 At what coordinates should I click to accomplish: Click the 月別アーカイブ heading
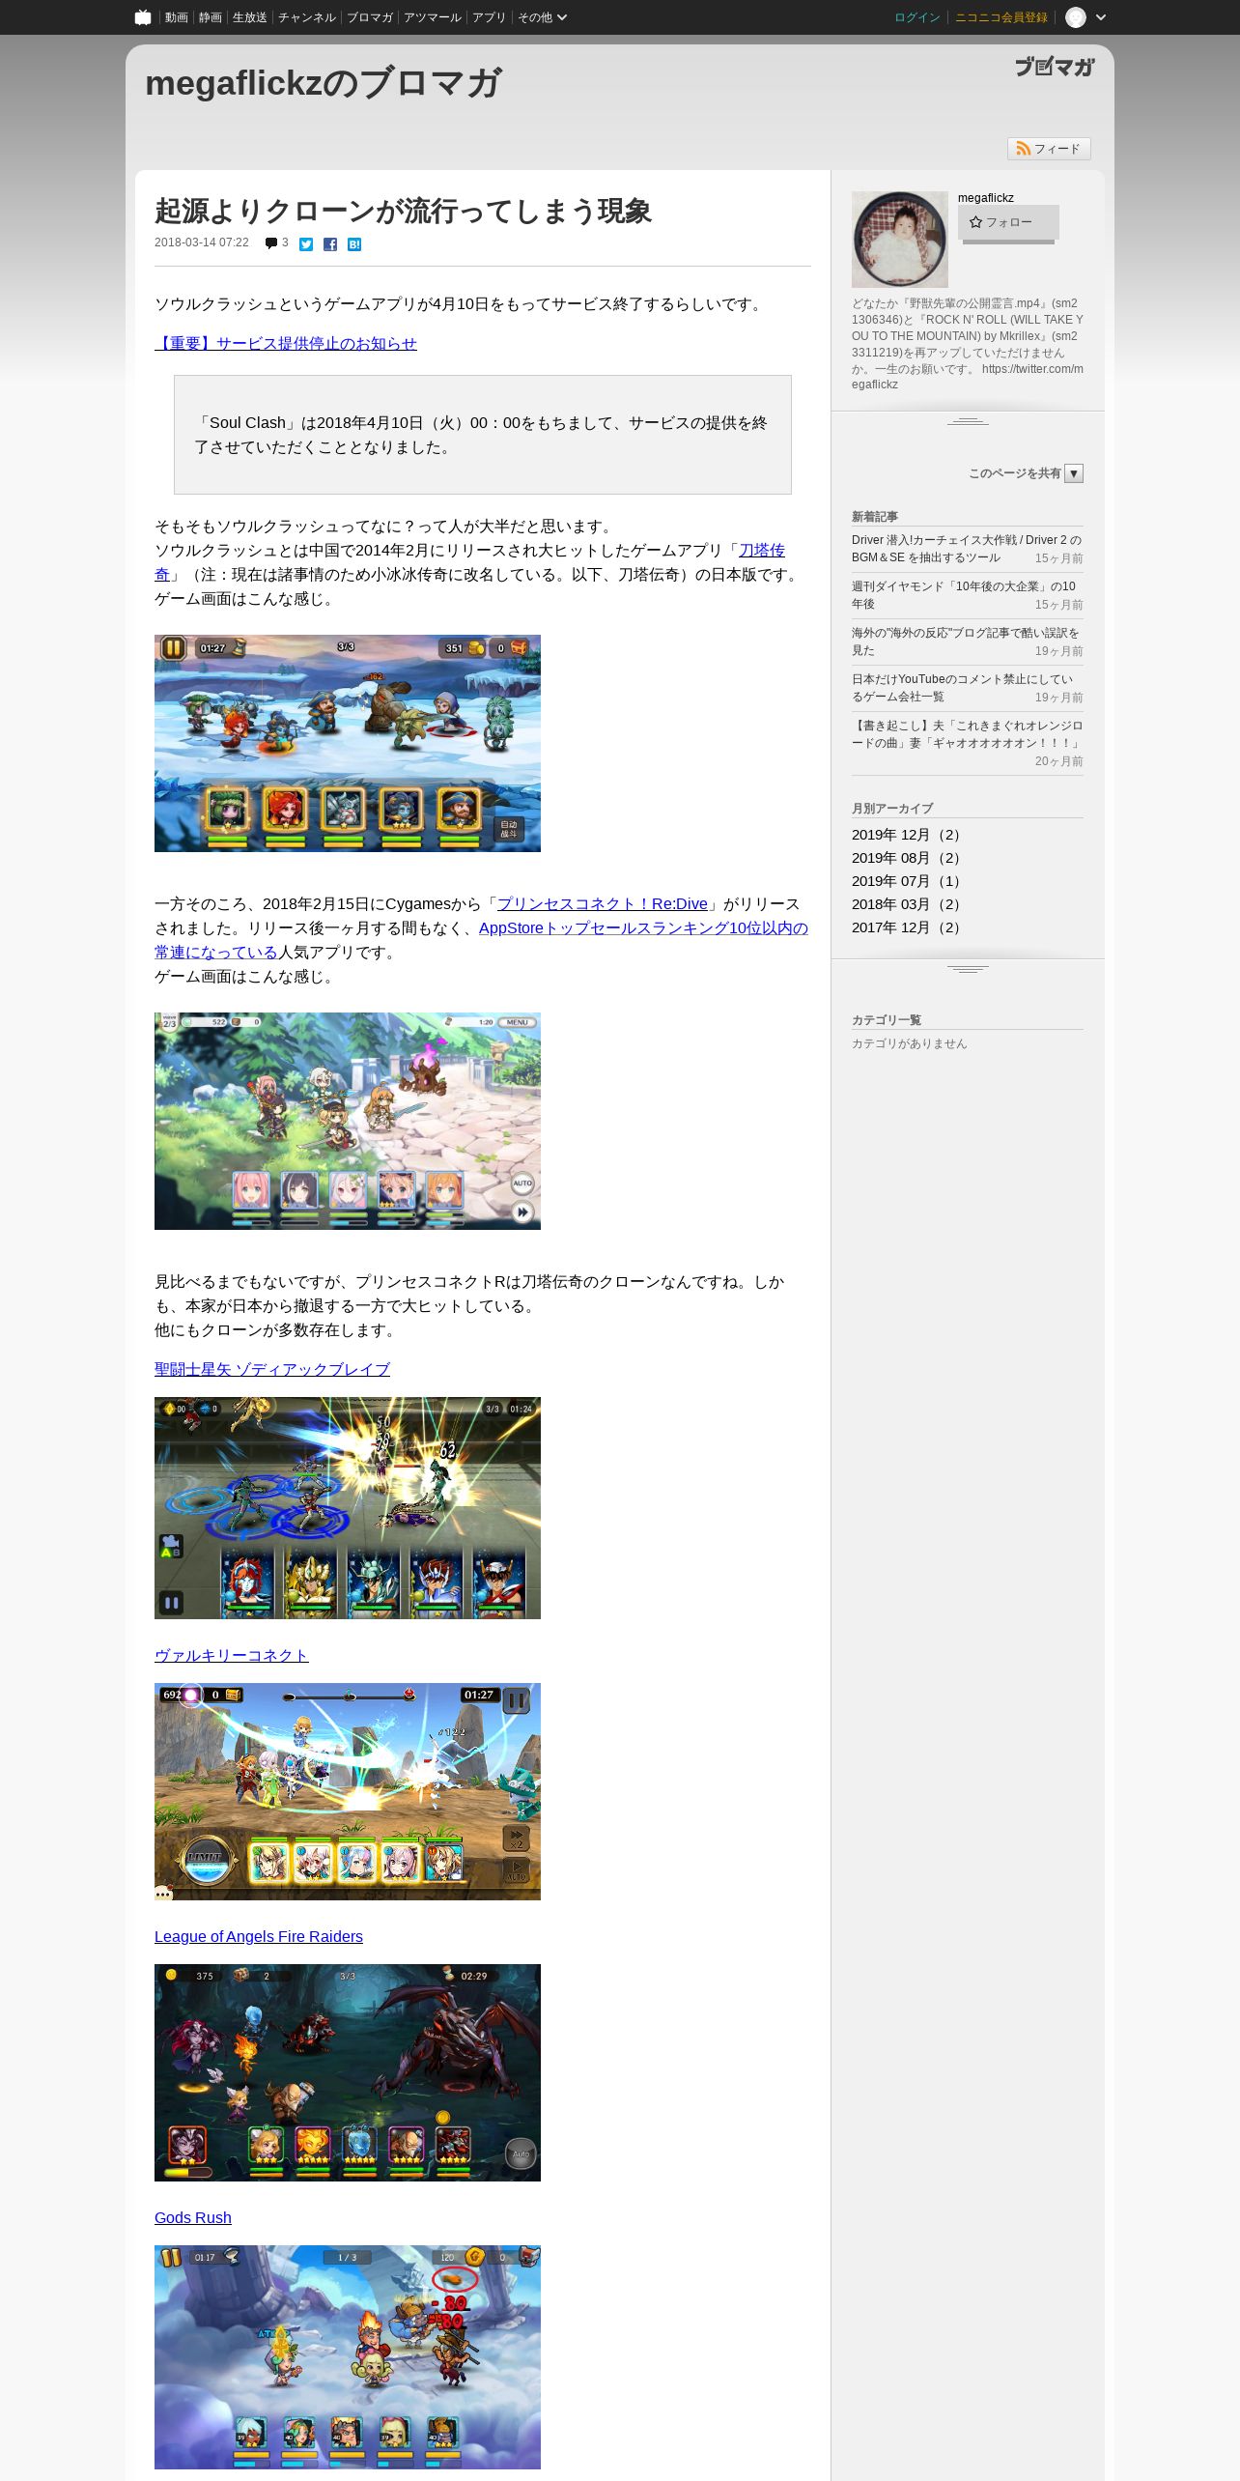coord(892,809)
